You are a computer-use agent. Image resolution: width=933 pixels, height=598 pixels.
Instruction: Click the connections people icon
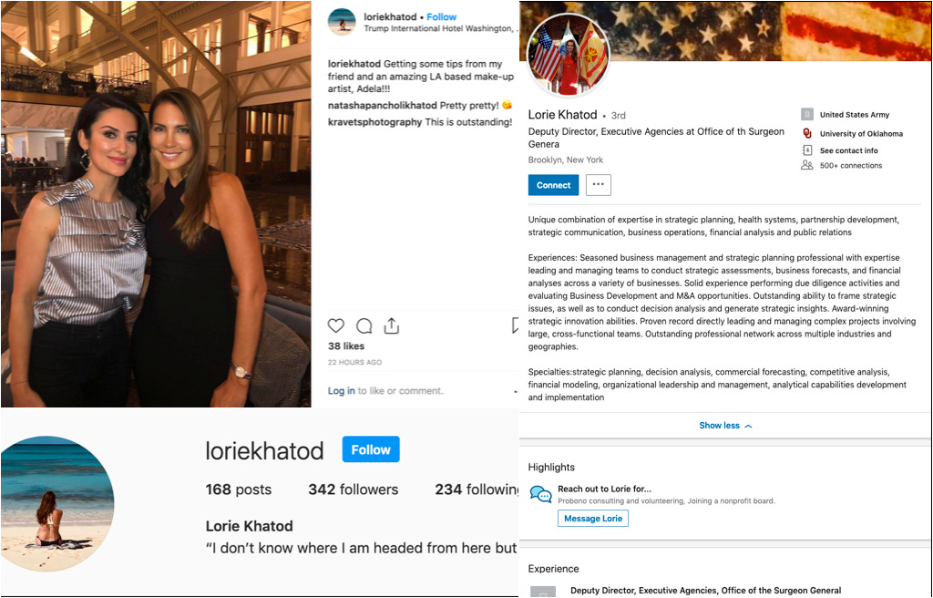point(807,165)
